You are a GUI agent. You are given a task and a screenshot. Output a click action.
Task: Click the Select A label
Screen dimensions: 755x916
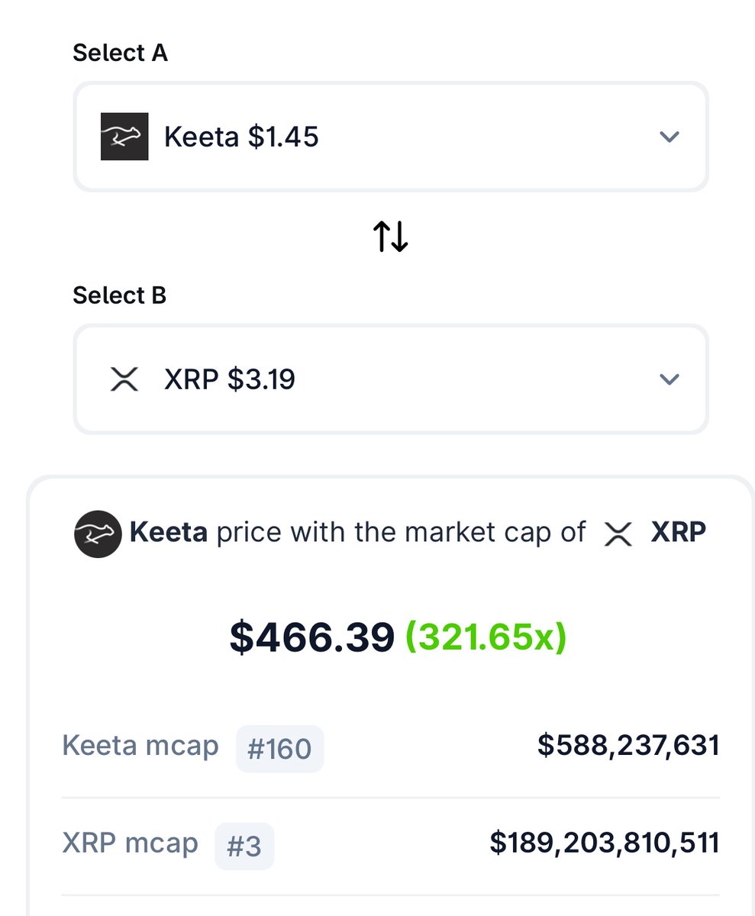pyautogui.click(x=120, y=53)
